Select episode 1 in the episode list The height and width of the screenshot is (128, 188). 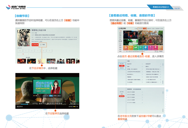click(x=20, y=51)
